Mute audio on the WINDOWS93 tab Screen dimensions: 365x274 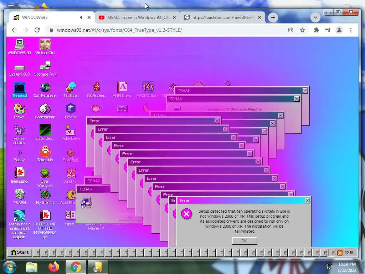pos(81,17)
